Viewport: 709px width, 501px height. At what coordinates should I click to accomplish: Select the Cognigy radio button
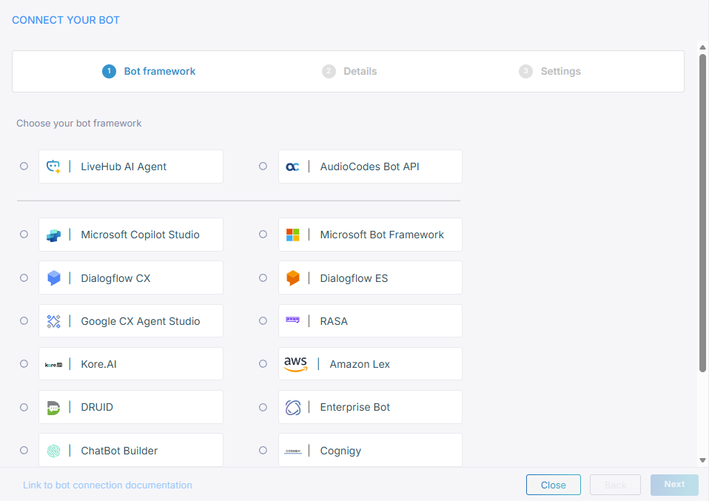(x=263, y=451)
